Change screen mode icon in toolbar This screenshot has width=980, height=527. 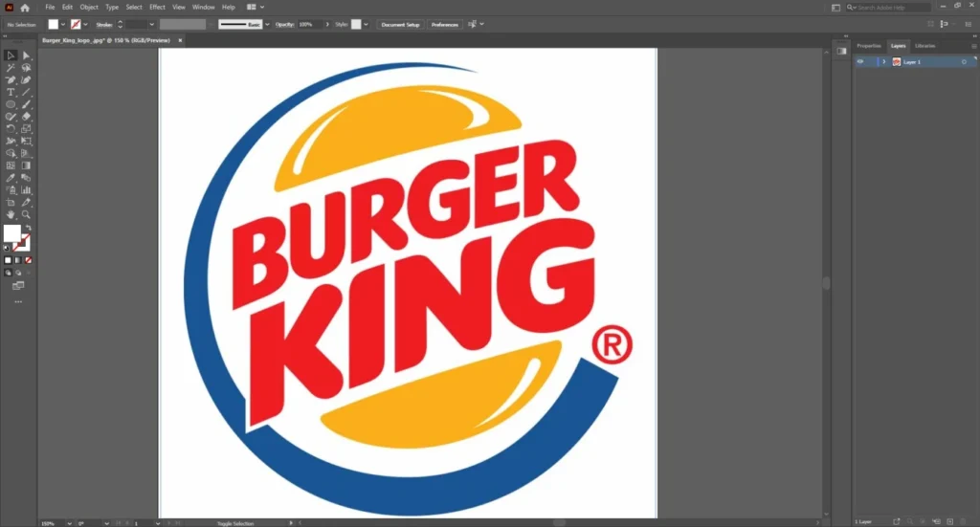click(18, 286)
